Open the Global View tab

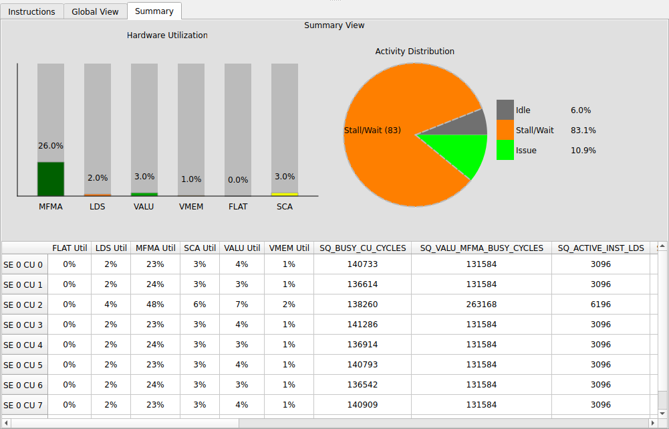tap(95, 11)
